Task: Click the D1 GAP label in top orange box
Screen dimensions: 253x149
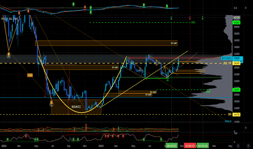Action: [x=174, y=43]
